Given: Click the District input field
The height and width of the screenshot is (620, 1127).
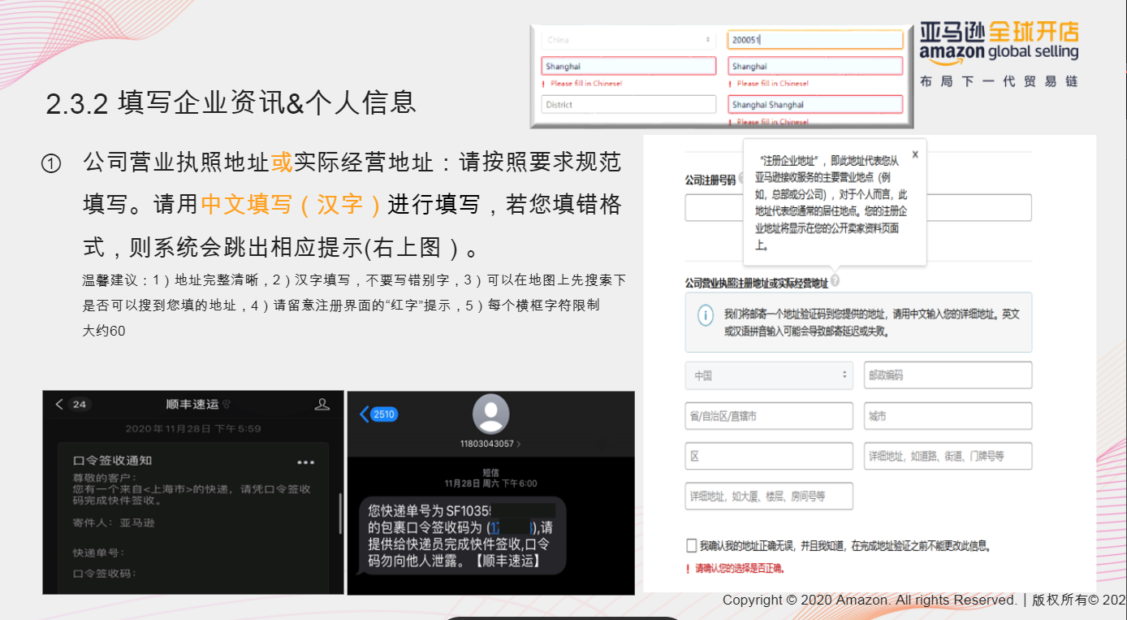Looking at the screenshot, I should [628, 104].
